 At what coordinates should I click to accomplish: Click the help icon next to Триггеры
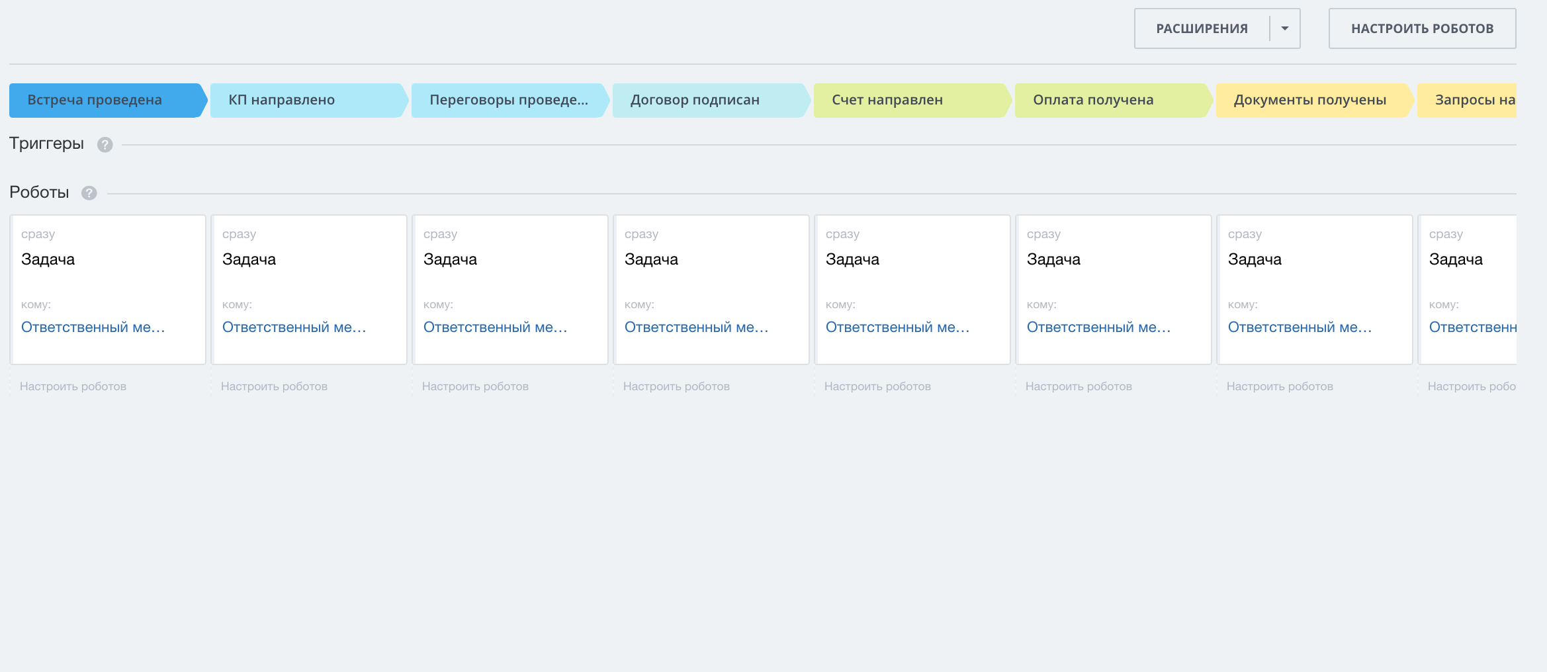click(x=105, y=145)
